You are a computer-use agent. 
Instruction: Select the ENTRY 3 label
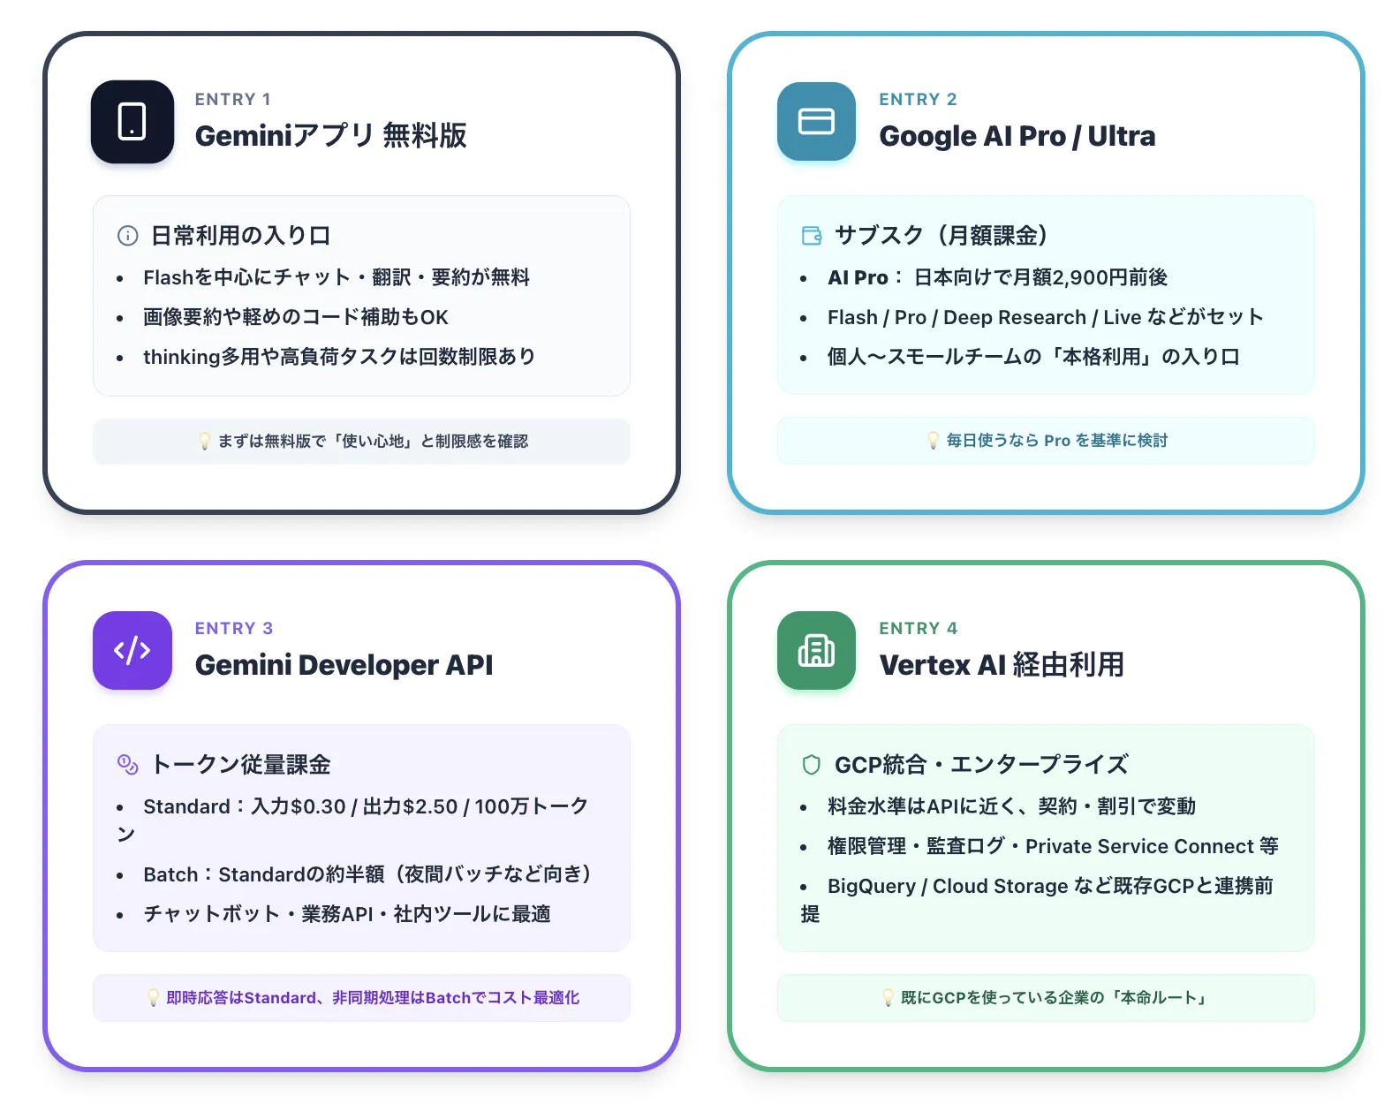pos(234,628)
